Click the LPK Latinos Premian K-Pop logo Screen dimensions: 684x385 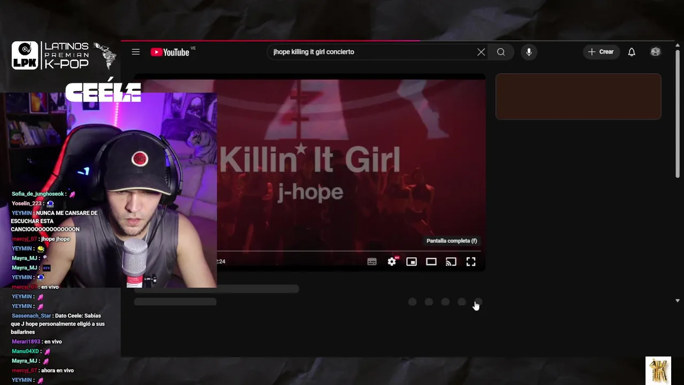click(64, 55)
